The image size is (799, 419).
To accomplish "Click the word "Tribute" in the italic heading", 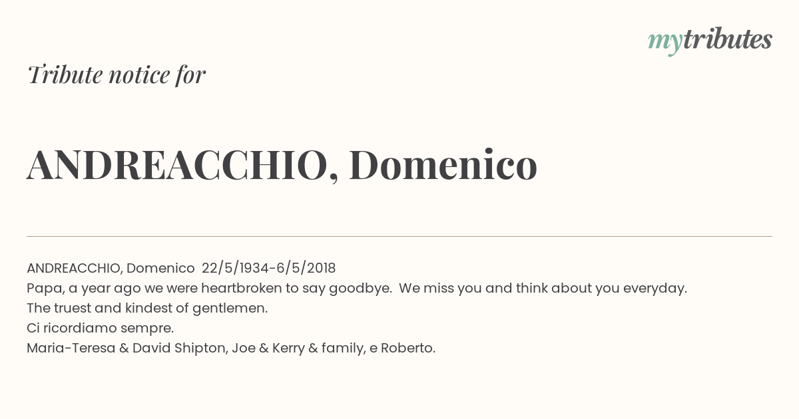I will pyautogui.click(x=64, y=74).
